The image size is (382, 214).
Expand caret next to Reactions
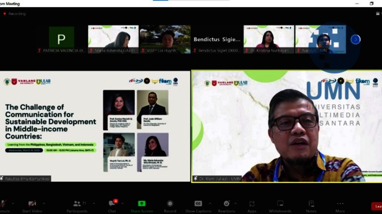point(235,203)
